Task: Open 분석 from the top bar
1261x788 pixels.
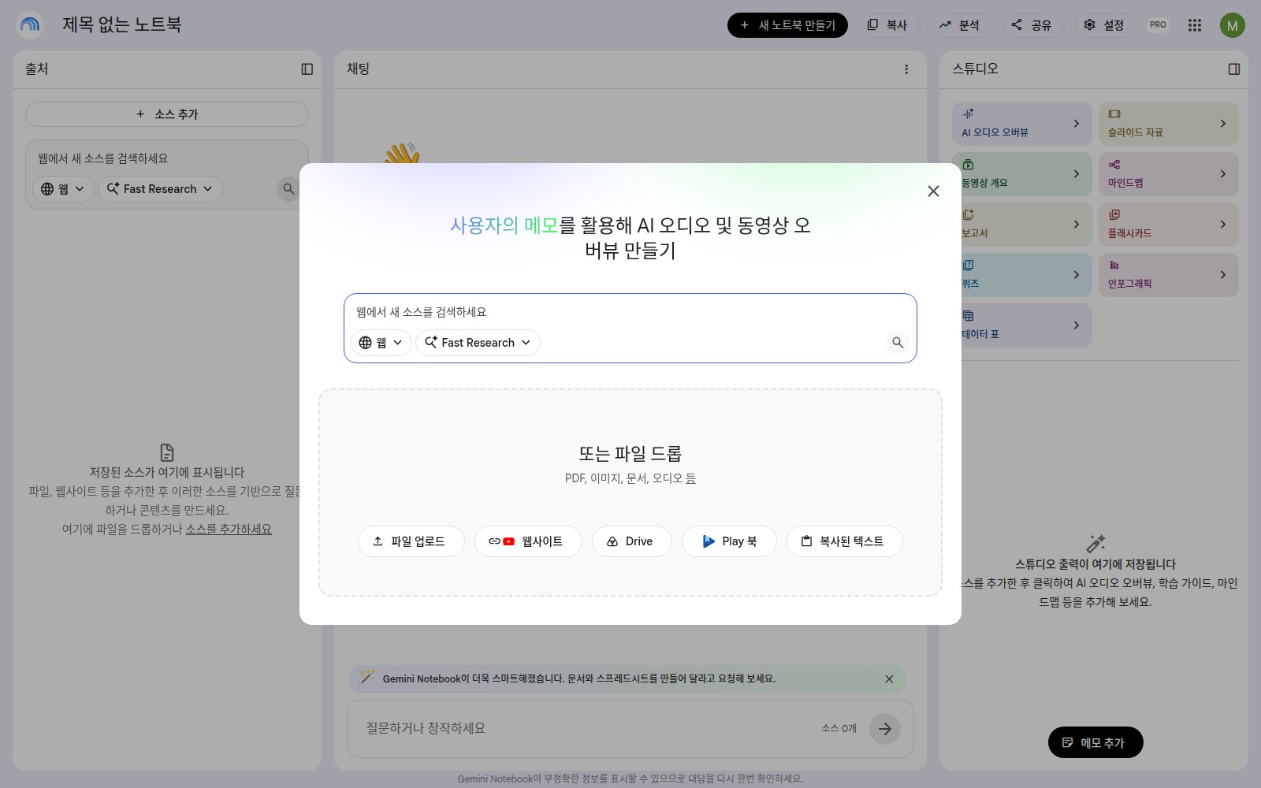Action: [x=959, y=25]
